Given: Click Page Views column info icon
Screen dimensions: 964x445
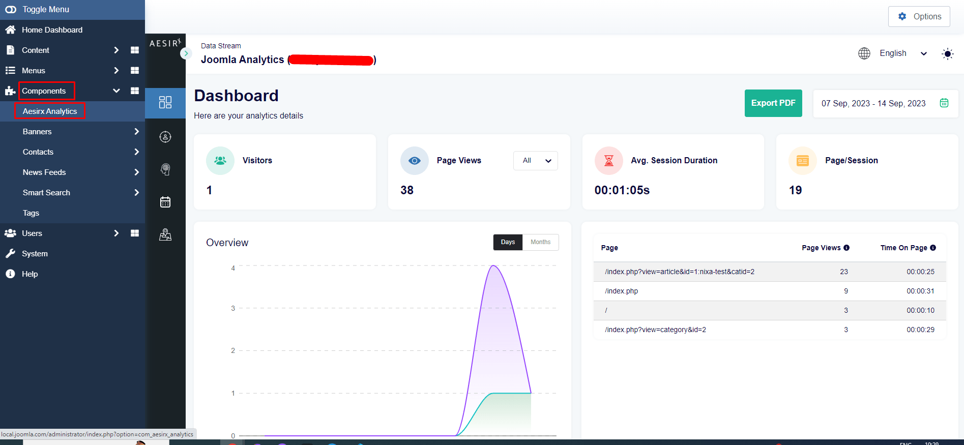Looking at the screenshot, I should tap(846, 248).
